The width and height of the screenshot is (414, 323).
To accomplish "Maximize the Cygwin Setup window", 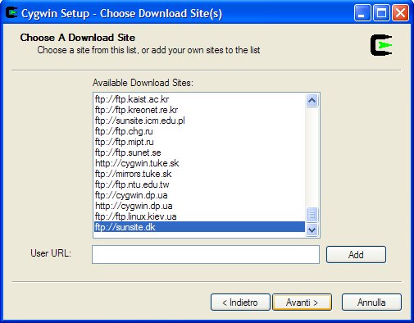I will 381,13.
